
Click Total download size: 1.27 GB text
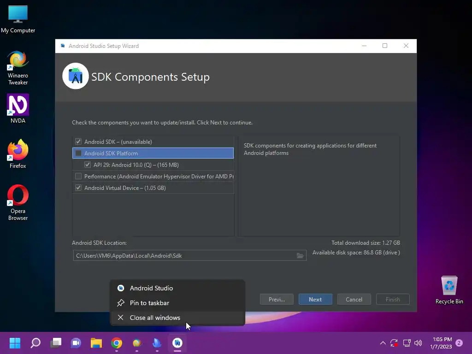[x=366, y=242]
